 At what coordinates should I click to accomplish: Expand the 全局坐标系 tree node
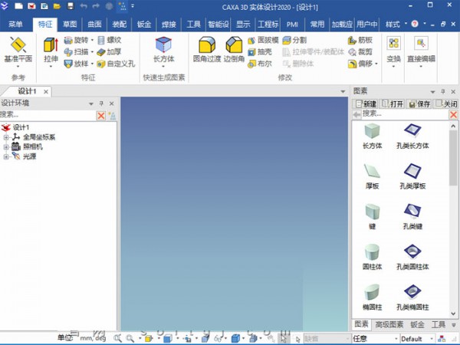tap(6, 137)
